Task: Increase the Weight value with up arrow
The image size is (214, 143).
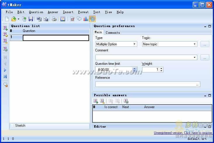Action: pyautogui.click(x=161, y=68)
